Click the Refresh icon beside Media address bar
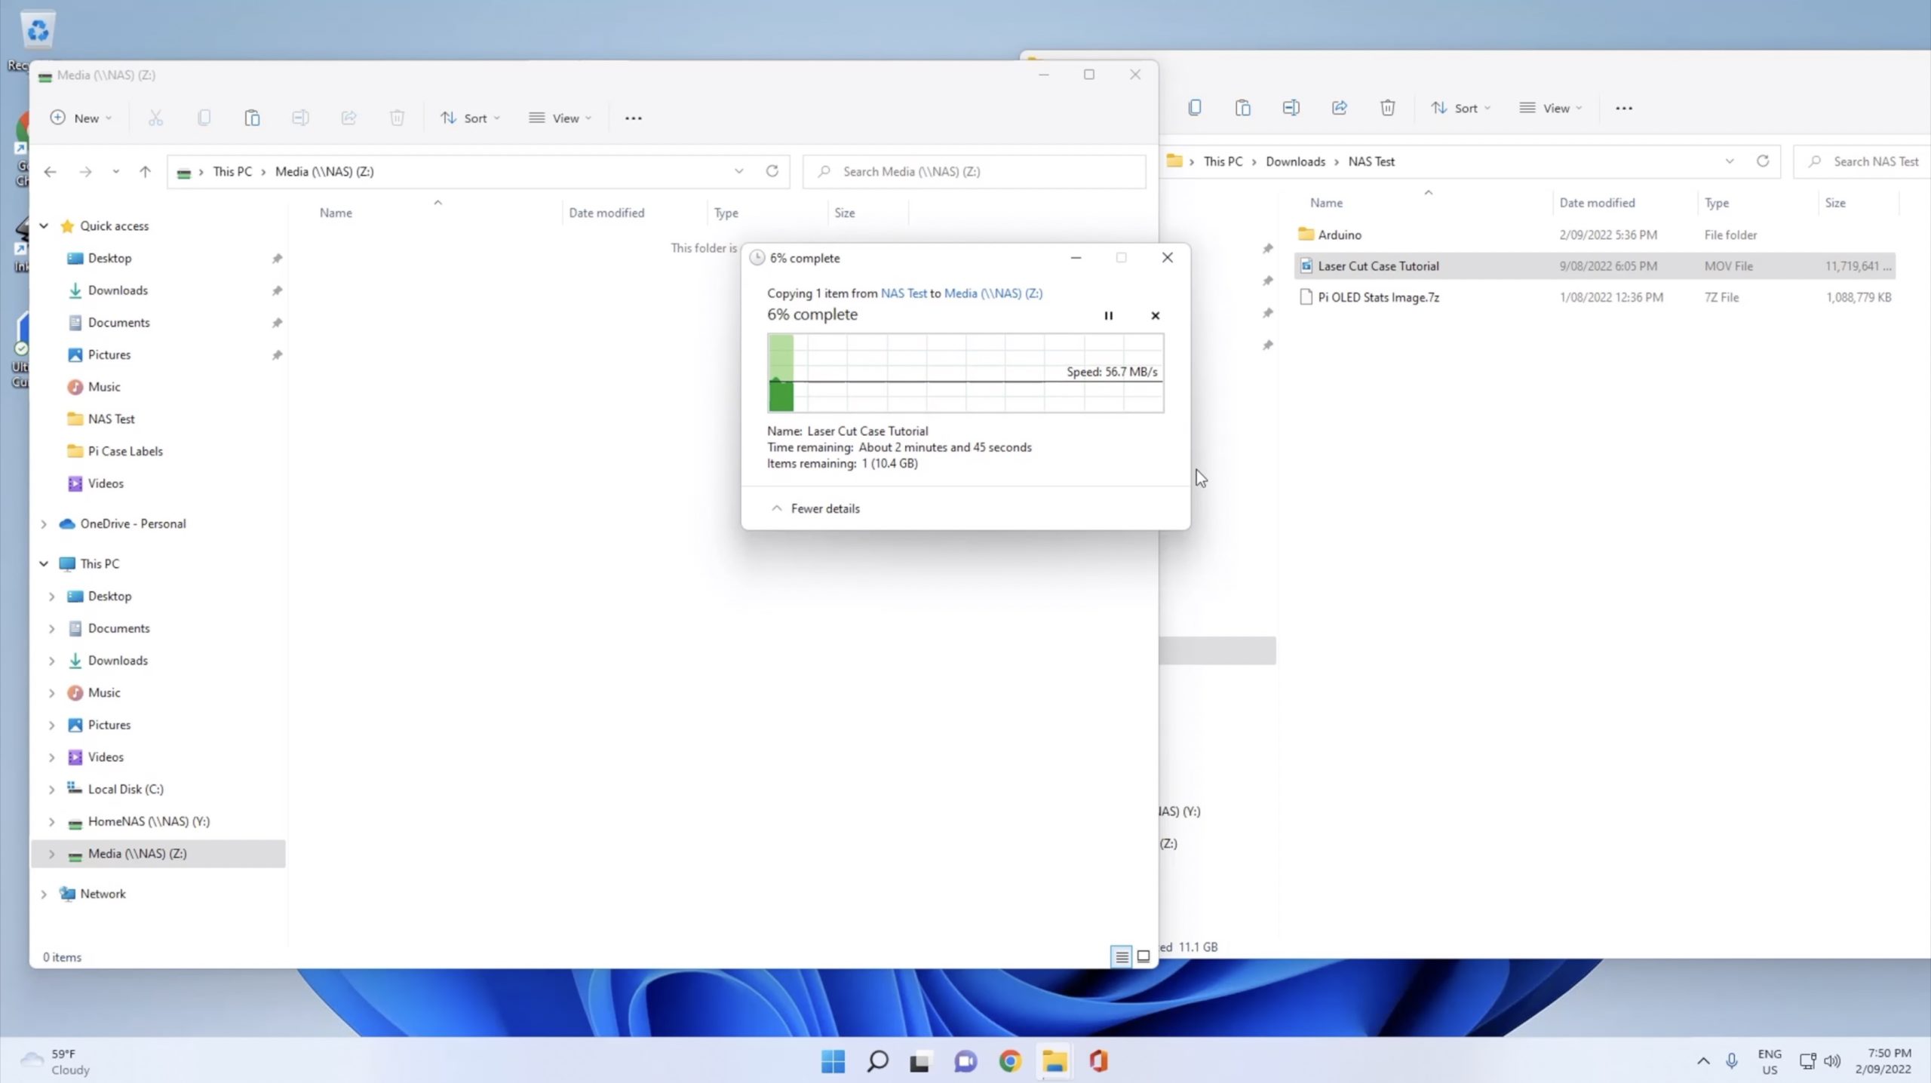This screenshot has height=1083, width=1931. pyautogui.click(x=772, y=171)
